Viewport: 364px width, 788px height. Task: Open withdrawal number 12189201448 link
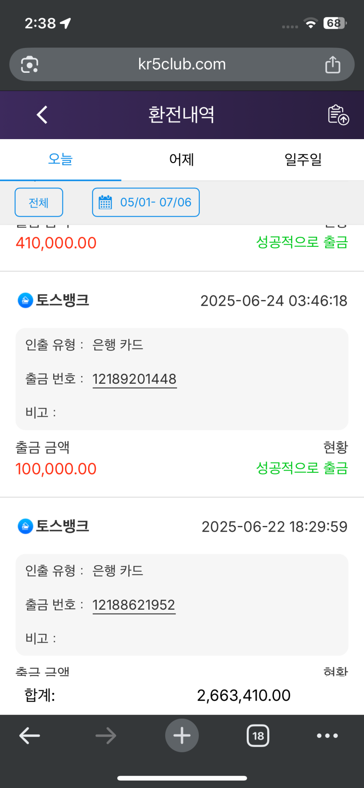pyautogui.click(x=134, y=379)
